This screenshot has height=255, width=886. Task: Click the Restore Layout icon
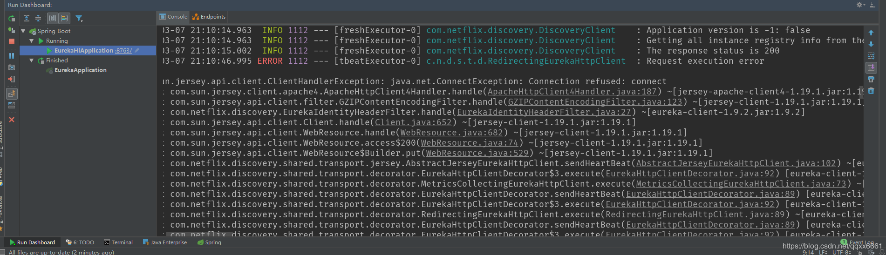click(x=12, y=105)
